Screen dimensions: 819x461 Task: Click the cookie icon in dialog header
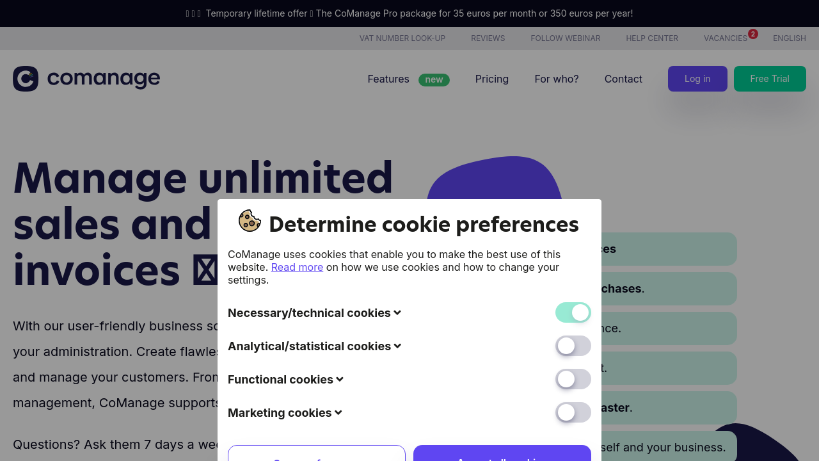(250, 221)
